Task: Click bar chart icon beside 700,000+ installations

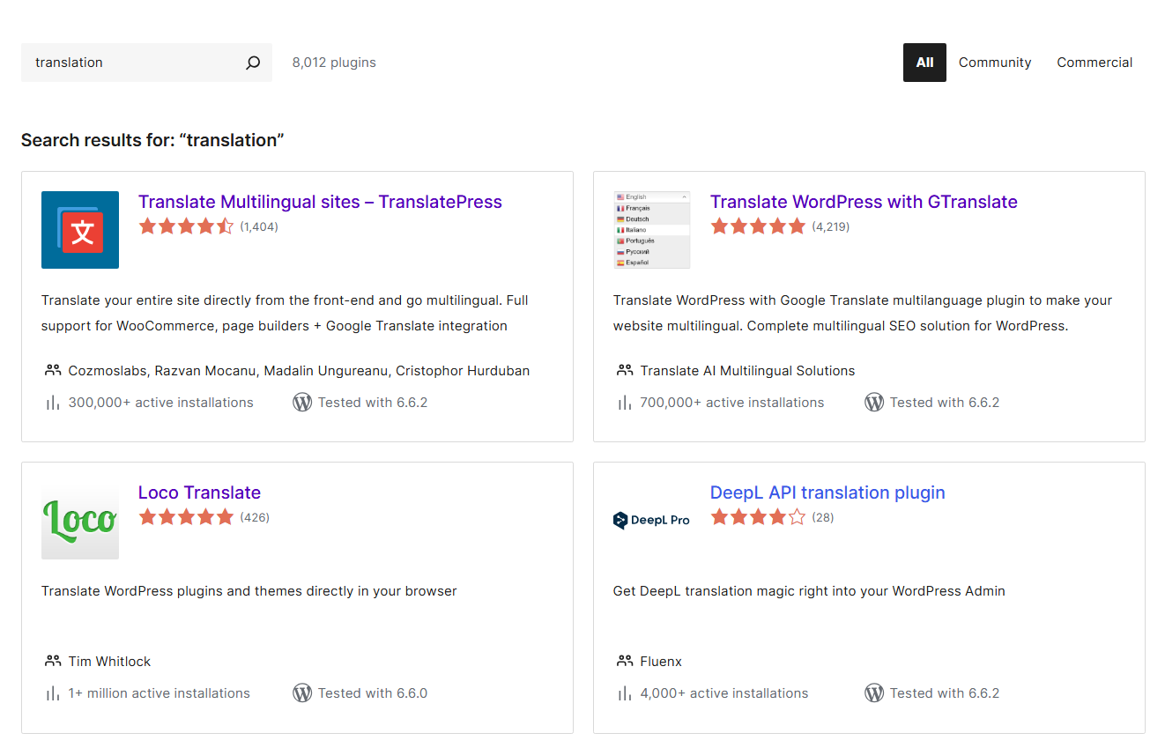Action: tap(625, 403)
